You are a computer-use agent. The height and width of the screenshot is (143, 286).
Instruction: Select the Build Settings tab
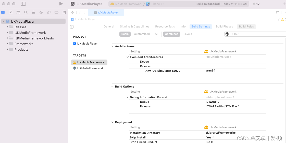pos(201,26)
